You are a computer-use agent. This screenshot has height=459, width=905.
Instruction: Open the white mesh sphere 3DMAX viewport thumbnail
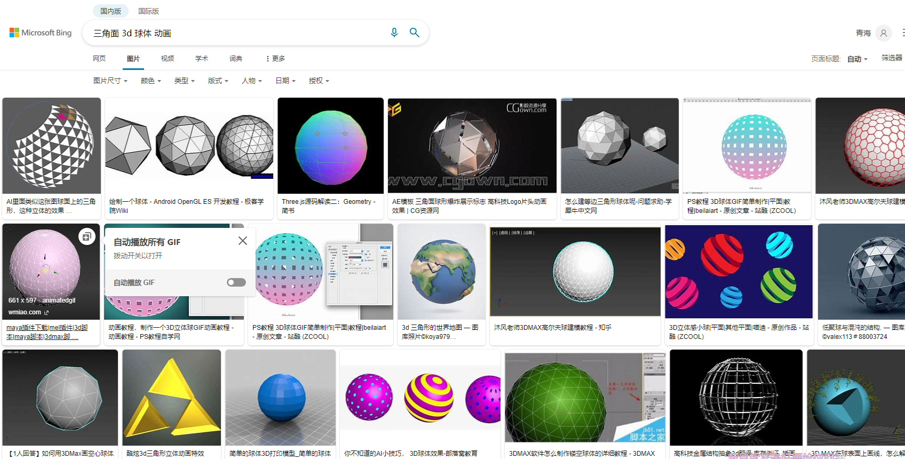point(575,272)
